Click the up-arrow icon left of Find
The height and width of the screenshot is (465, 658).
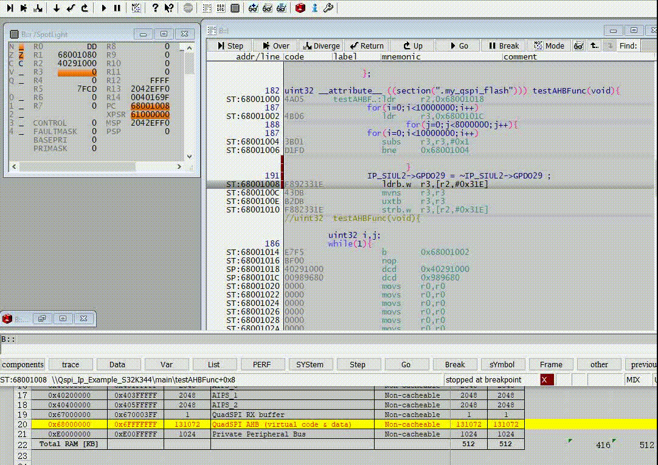pos(594,46)
